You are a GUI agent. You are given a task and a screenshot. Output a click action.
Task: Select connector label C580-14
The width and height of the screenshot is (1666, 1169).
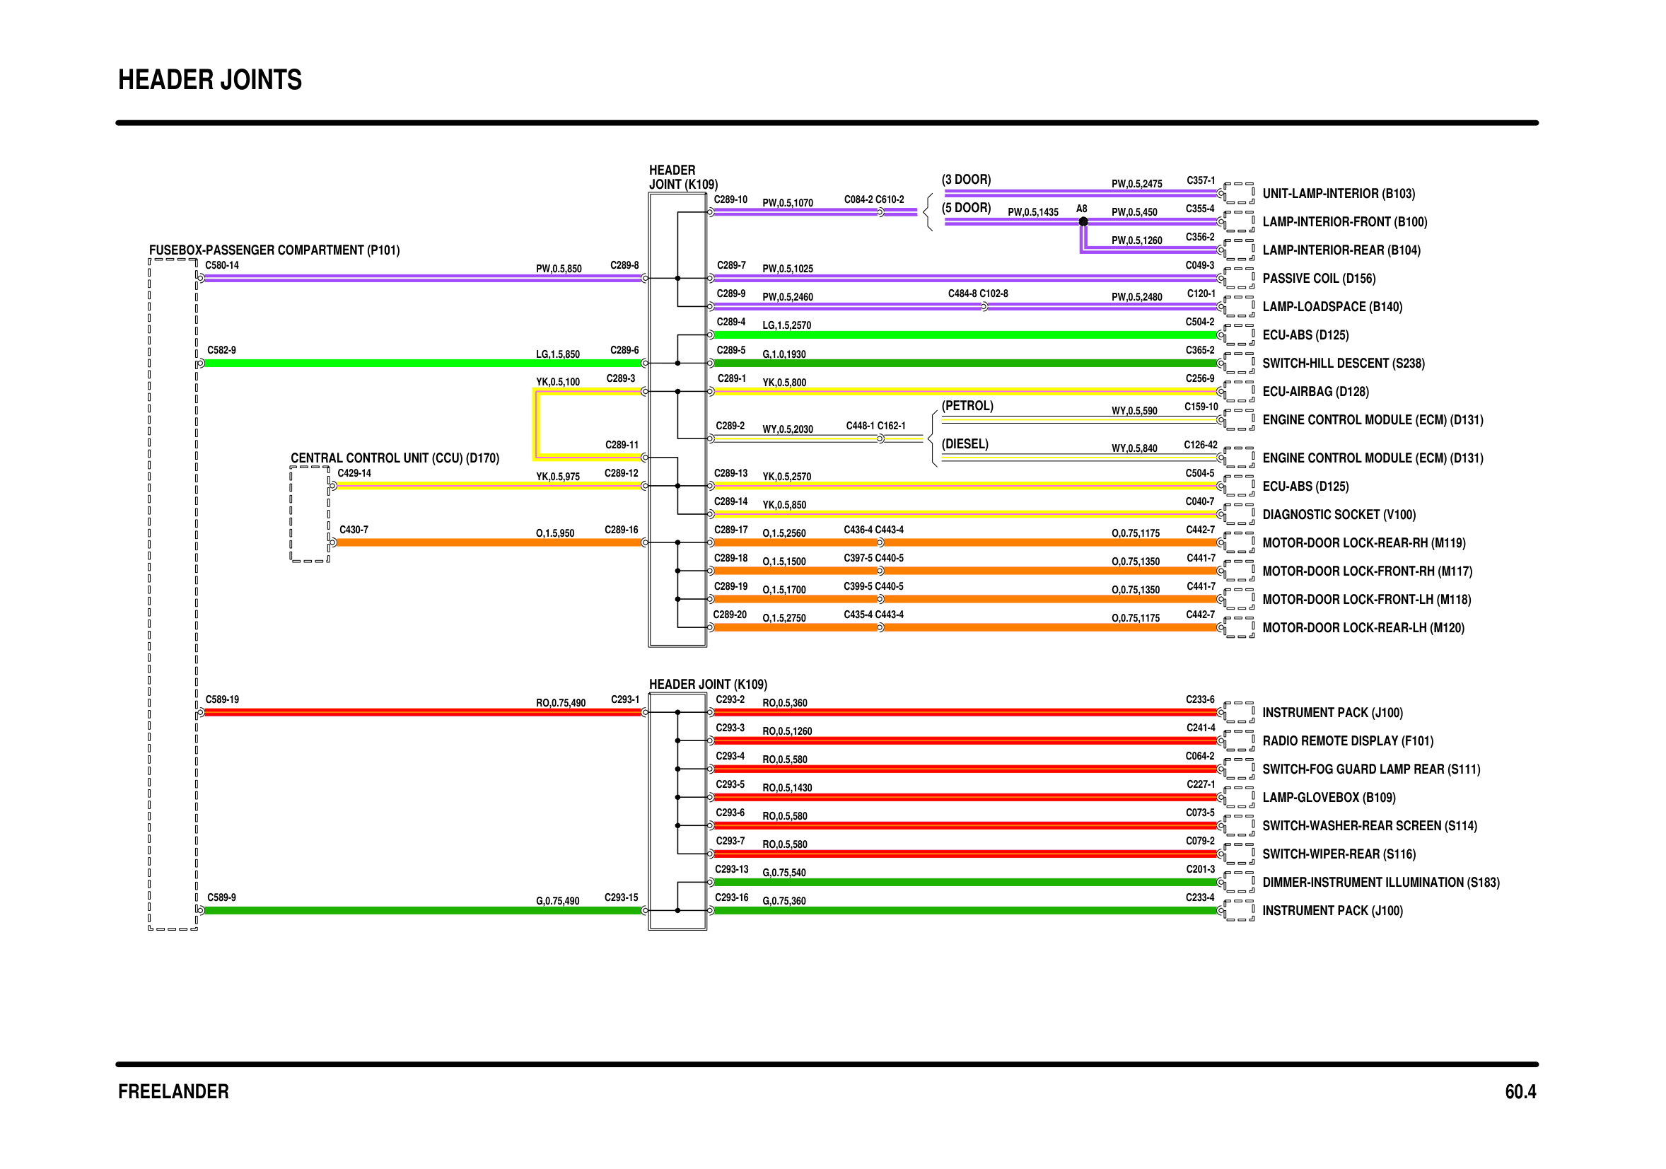(x=221, y=266)
